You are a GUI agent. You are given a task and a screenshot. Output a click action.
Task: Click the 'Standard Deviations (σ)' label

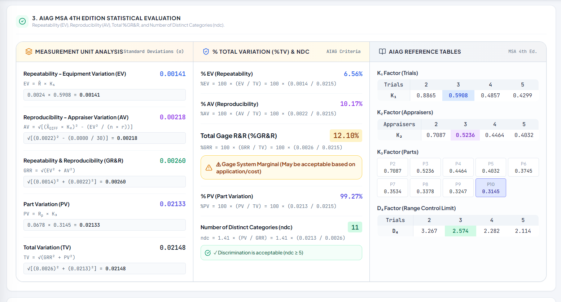[x=154, y=52]
